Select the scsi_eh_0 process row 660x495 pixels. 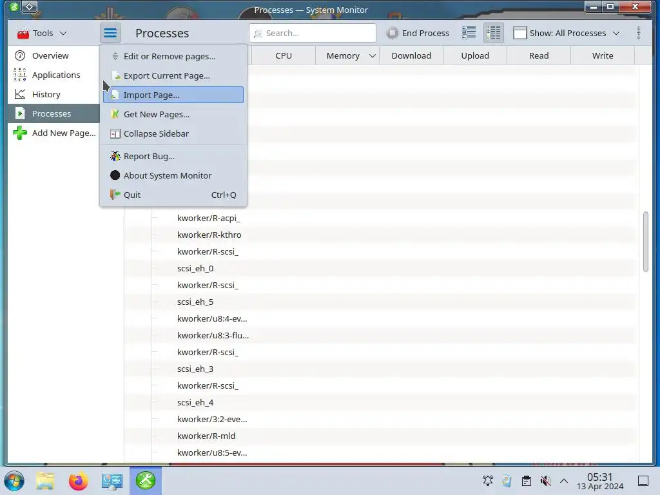coord(380,269)
